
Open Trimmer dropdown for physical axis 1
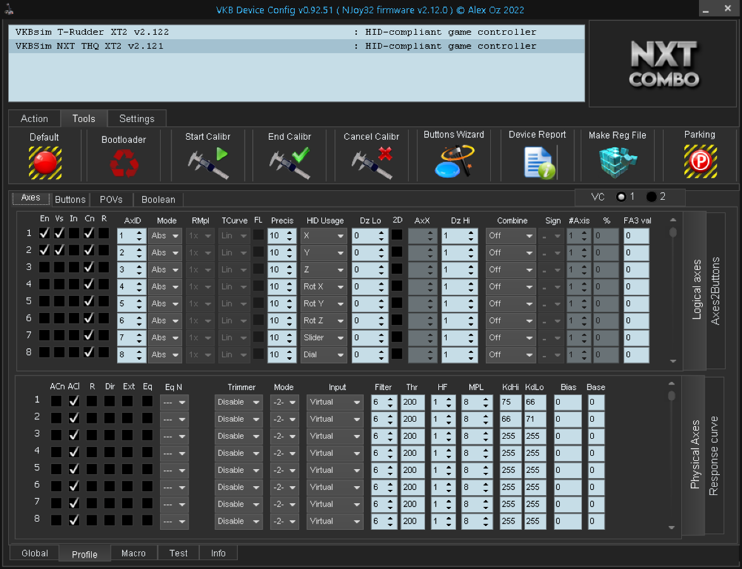pos(238,402)
